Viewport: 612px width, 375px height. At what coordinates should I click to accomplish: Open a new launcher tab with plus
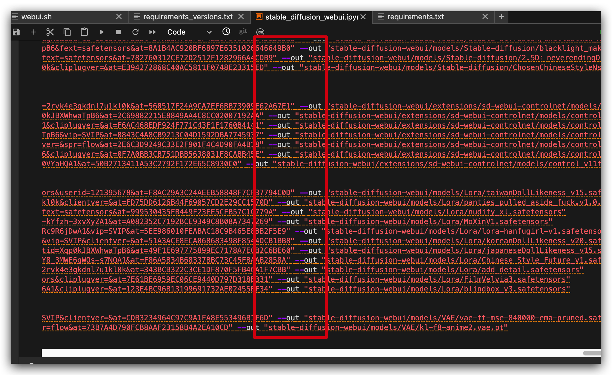(502, 17)
